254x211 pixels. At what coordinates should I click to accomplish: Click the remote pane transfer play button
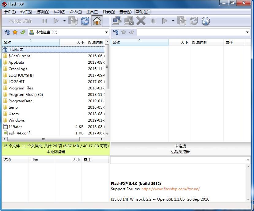point(165,21)
